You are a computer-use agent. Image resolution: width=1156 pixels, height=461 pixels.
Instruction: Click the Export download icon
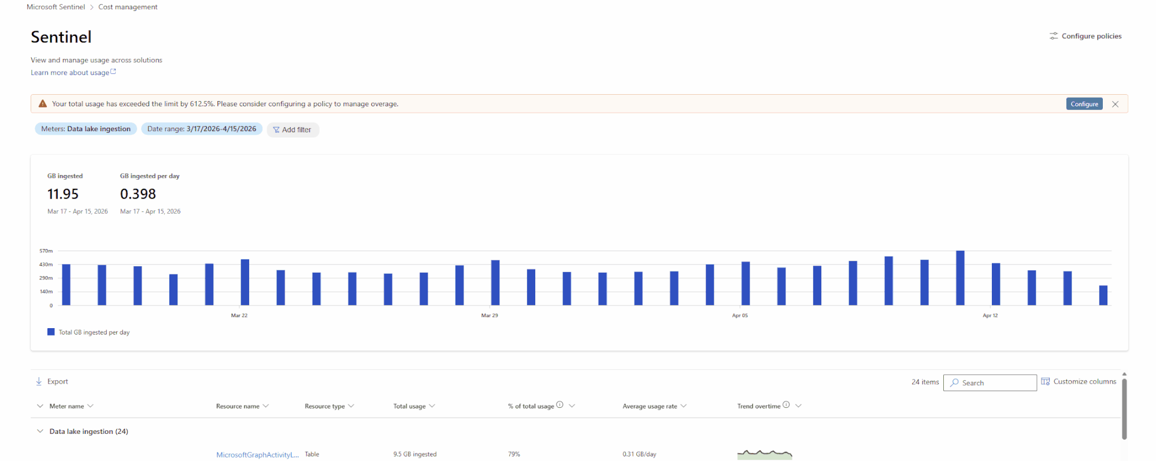pyautogui.click(x=39, y=381)
